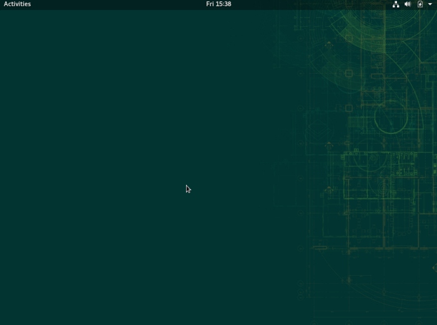Click the "Fri" day text in top bar

pos(210,4)
